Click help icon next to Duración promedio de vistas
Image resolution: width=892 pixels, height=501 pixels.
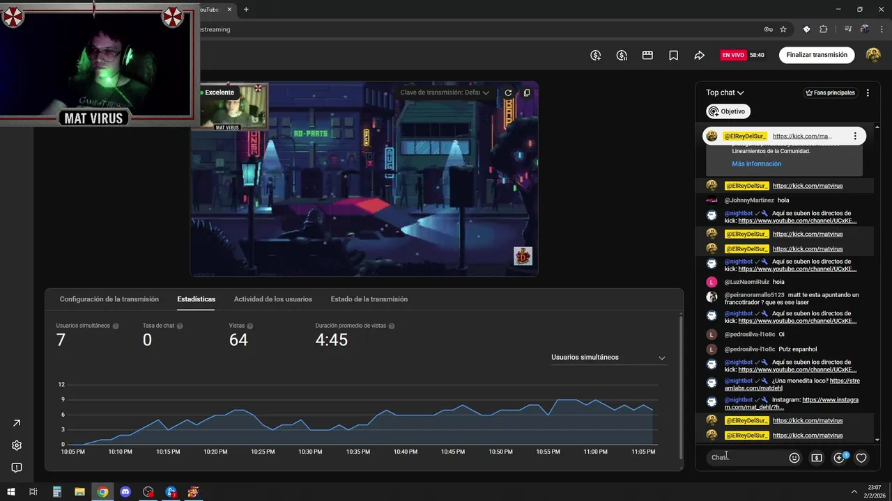point(392,326)
